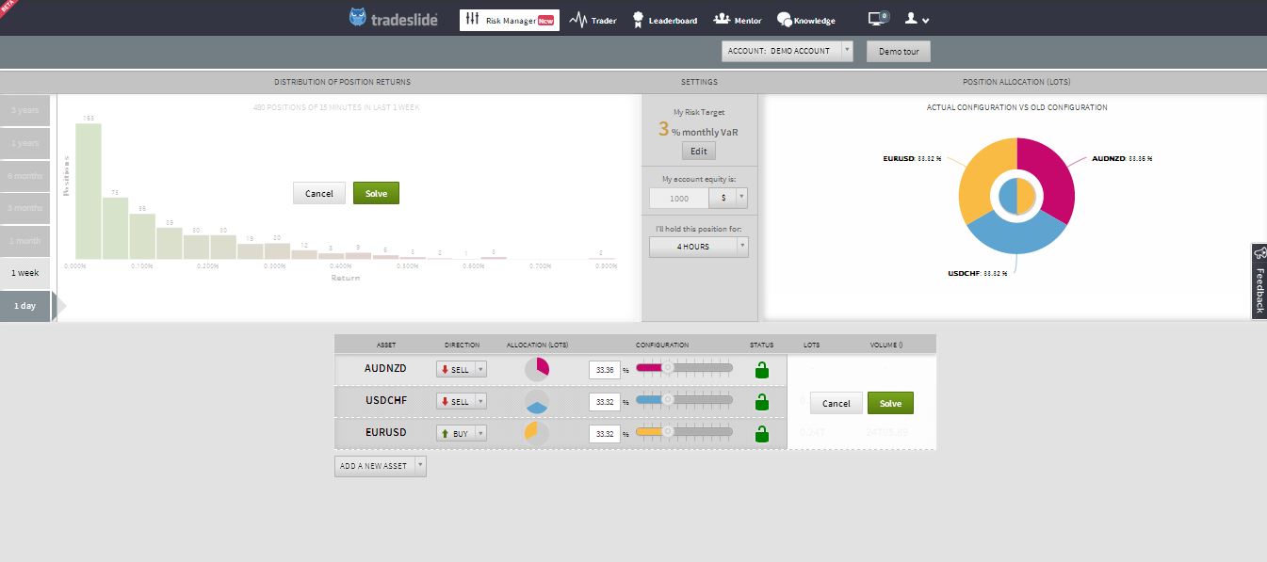
Task: Click the EURUSD allocation pie icon
Action: point(536,434)
